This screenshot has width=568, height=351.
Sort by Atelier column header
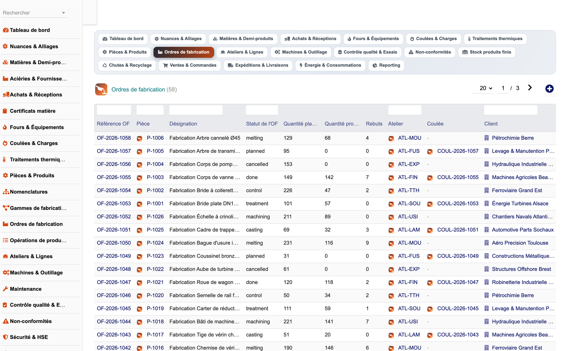click(x=395, y=124)
